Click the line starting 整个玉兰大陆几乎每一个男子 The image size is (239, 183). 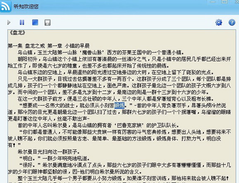coord(123,178)
